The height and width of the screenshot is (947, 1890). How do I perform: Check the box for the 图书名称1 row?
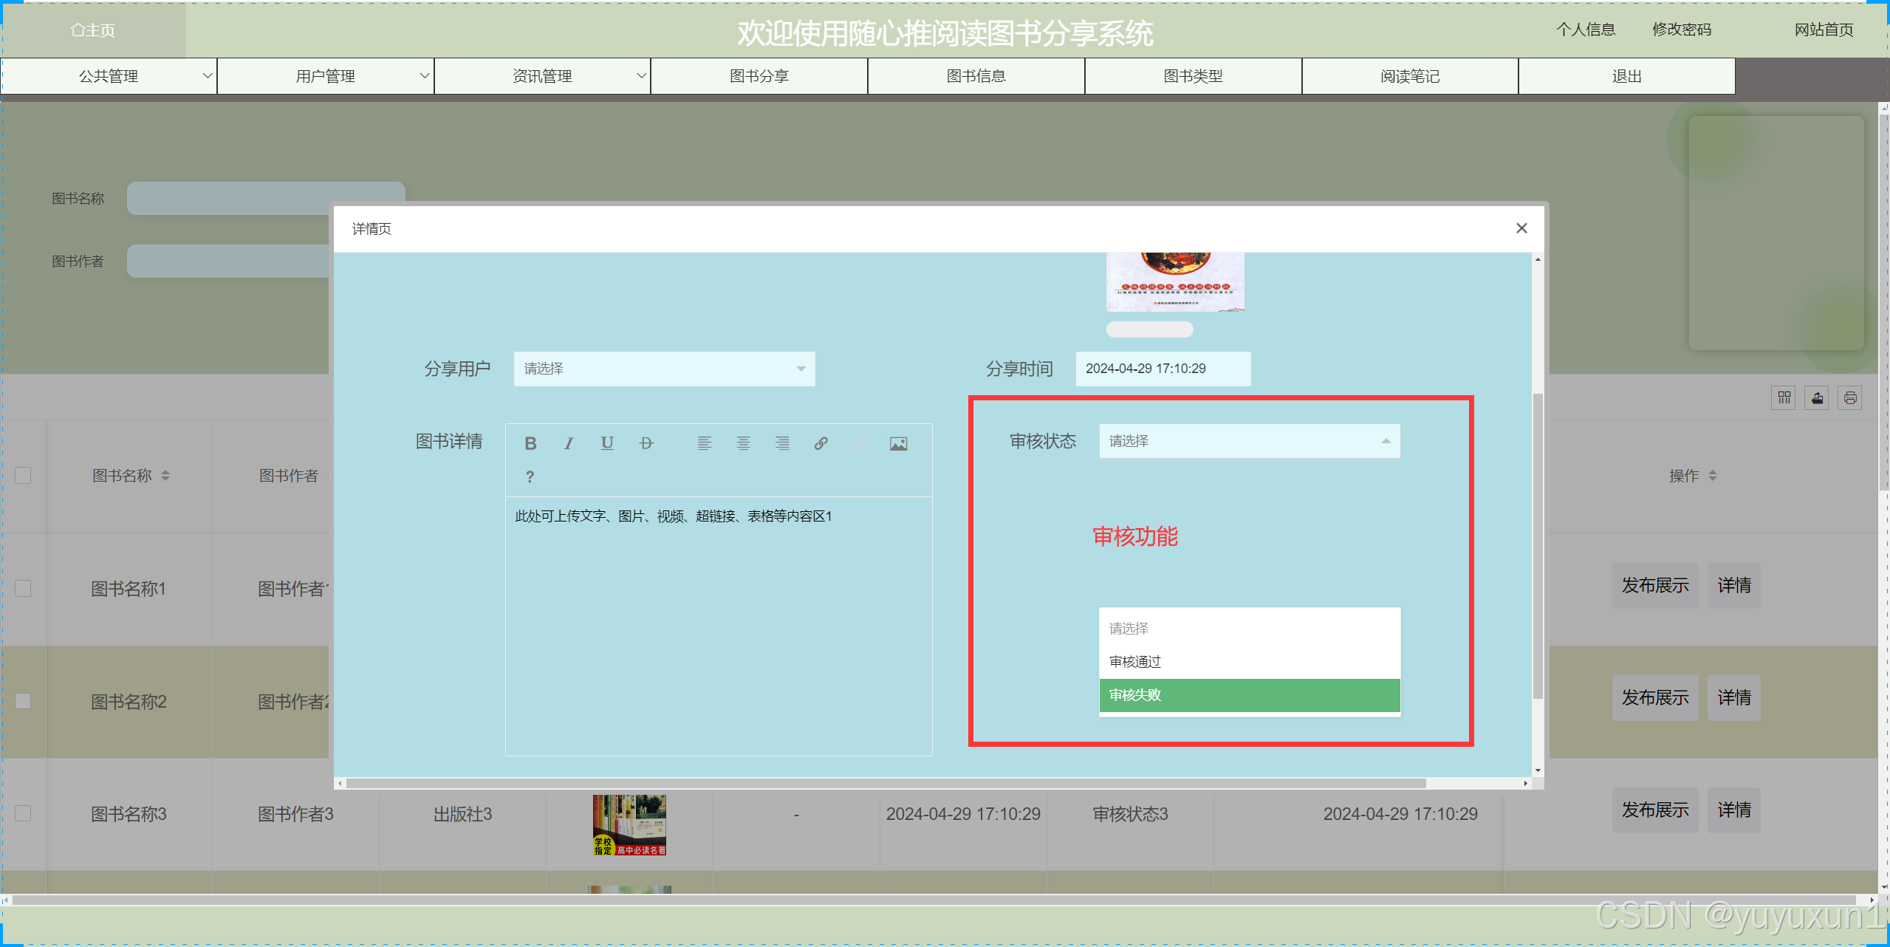[24, 588]
